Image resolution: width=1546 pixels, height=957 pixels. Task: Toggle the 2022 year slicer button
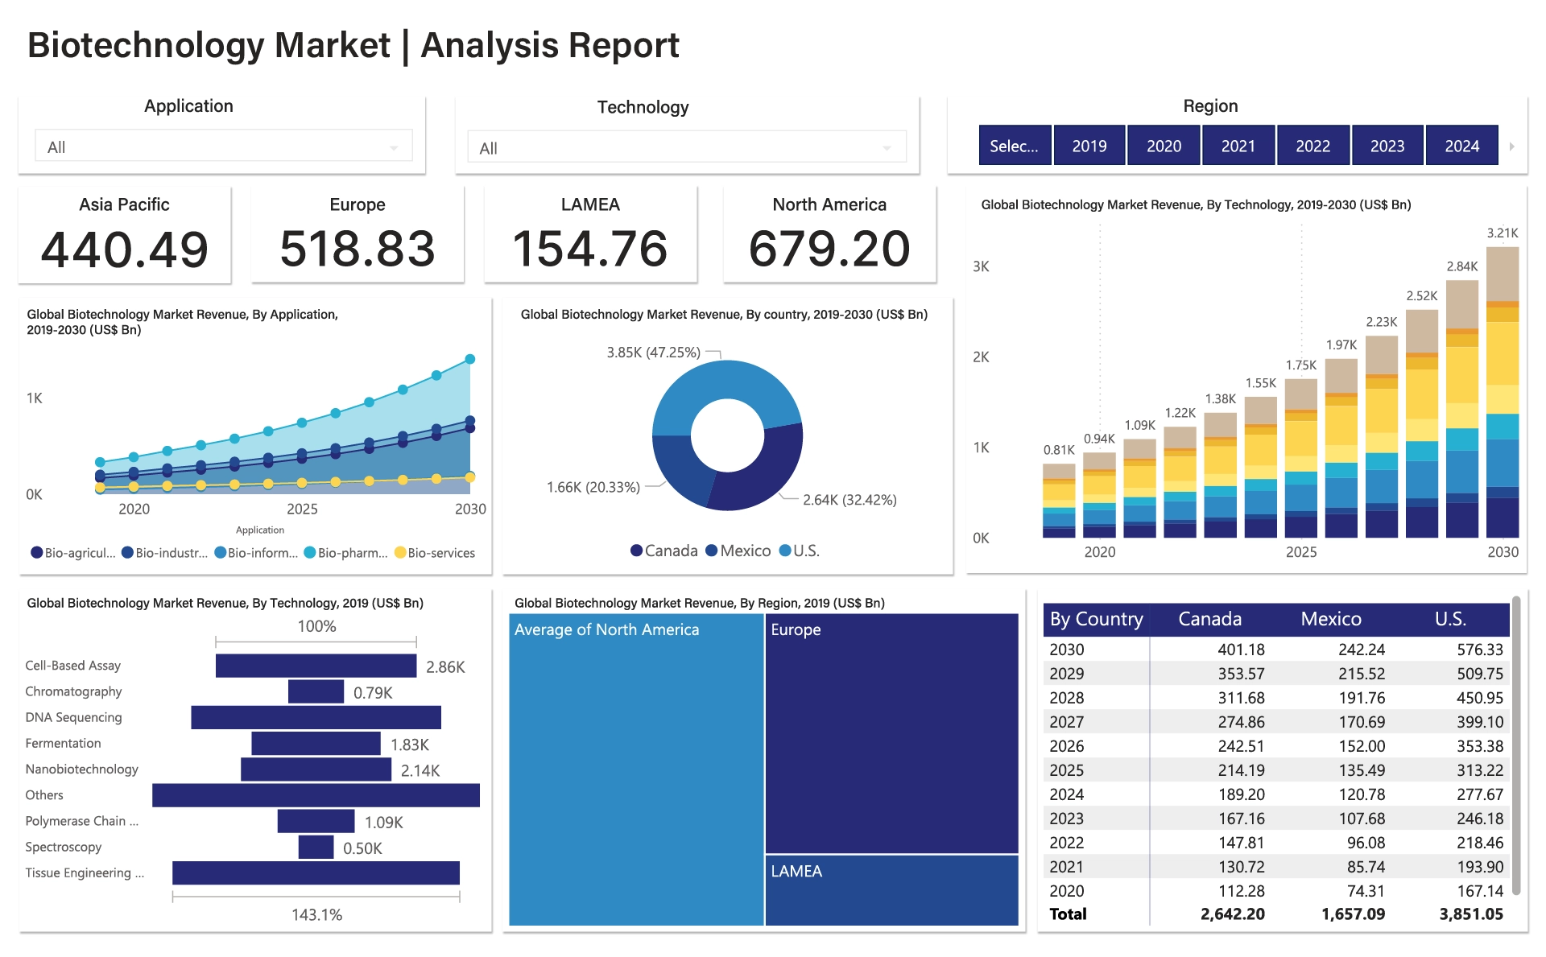coord(1312,146)
